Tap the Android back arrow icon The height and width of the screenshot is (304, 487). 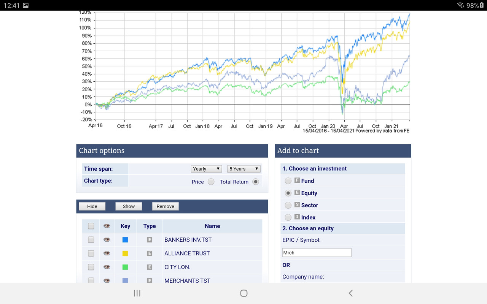coord(350,293)
